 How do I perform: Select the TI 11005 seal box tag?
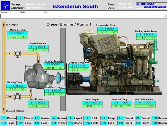pos(55,91)
